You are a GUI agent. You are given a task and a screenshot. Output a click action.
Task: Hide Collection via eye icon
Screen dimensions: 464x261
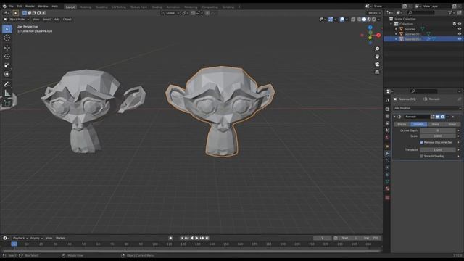click(x=460, y=24)
